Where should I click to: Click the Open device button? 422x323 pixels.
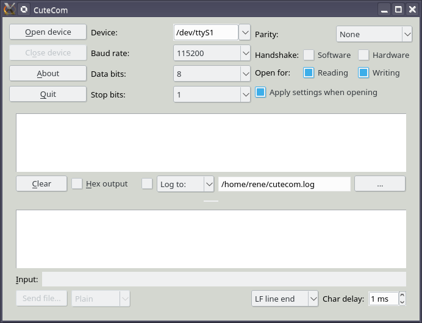48,32
